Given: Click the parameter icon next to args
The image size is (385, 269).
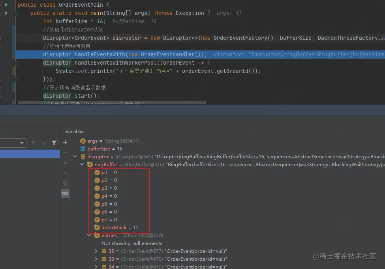Looking at the screenshot, I should 83,141.
